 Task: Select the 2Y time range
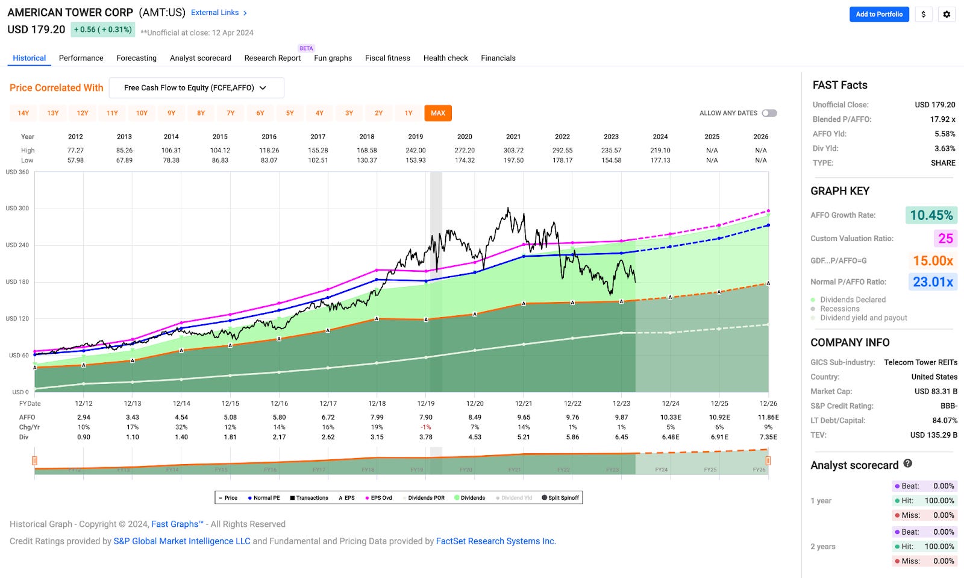click(x=379, y=113)
